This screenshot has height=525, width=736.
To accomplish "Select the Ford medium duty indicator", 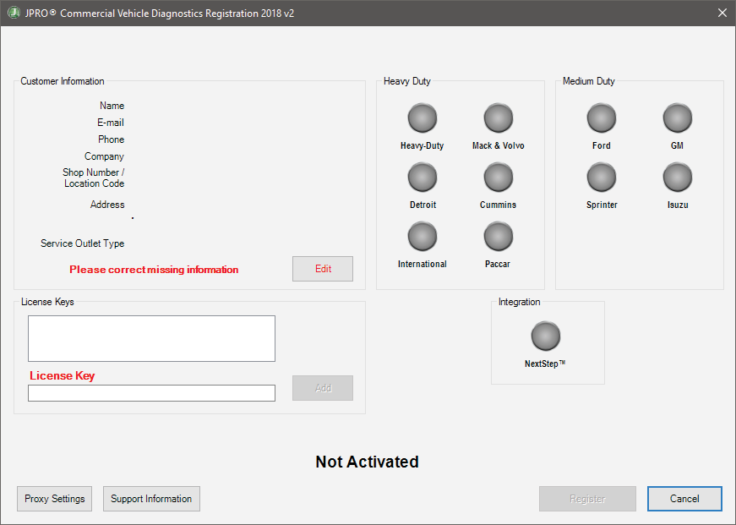I will point(602,118).
